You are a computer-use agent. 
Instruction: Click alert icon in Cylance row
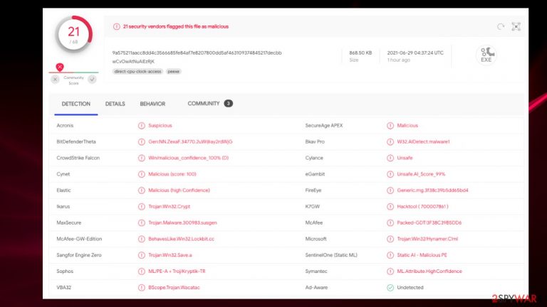click(x=390, y=158)
